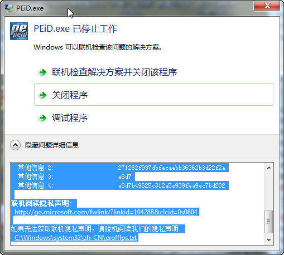
Task: Click Windows 可以联机检查该问题的解决方案 text
Action: 98,47
